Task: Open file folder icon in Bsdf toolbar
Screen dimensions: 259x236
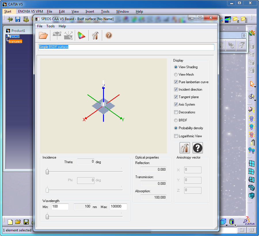Action: (43, 35)
